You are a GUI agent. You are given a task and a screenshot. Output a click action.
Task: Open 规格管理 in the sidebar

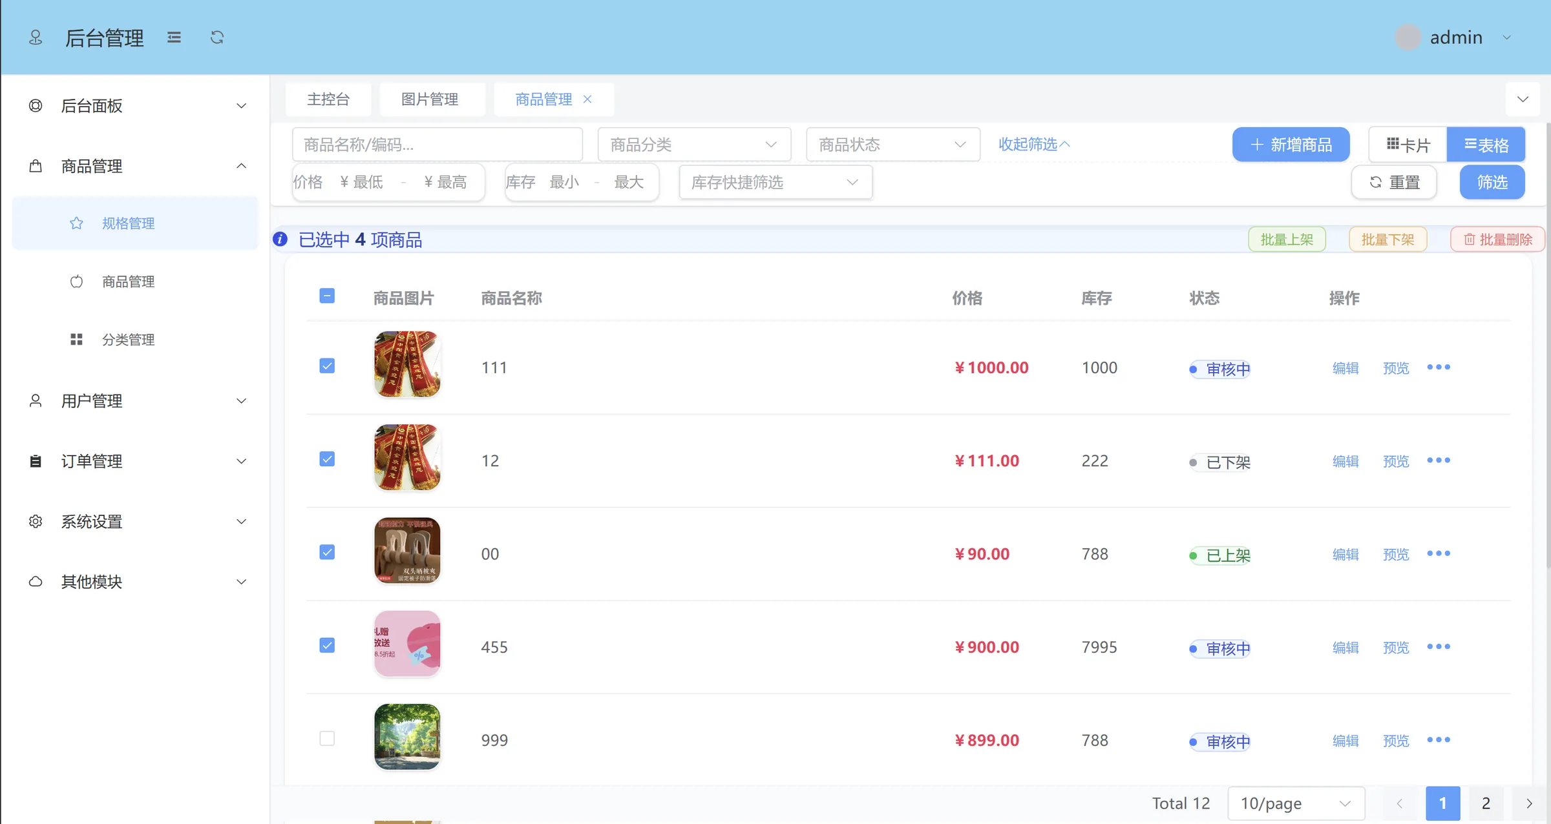point(135,223)
